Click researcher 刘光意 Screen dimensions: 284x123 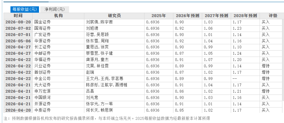click(92, 98)
